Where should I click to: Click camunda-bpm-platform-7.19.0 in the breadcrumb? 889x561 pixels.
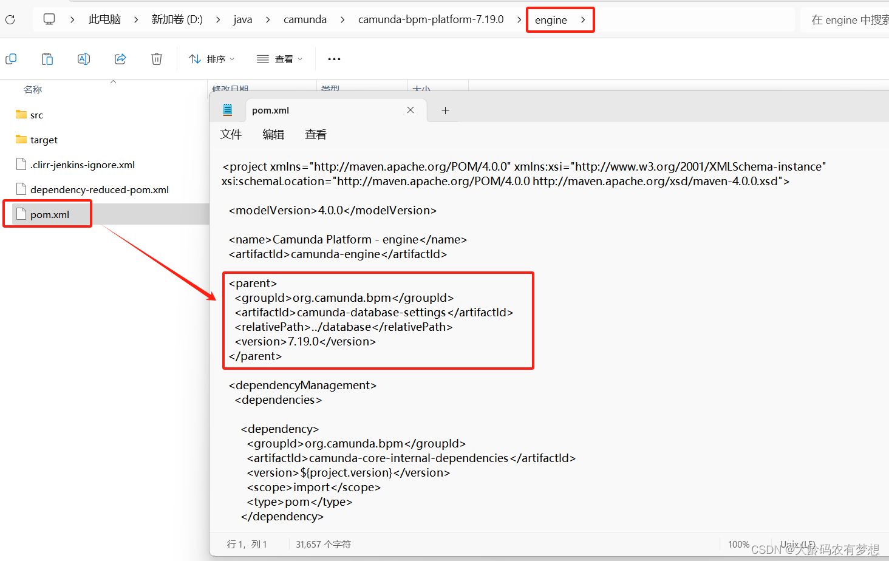pyautogui.click(x=431, y=19)
